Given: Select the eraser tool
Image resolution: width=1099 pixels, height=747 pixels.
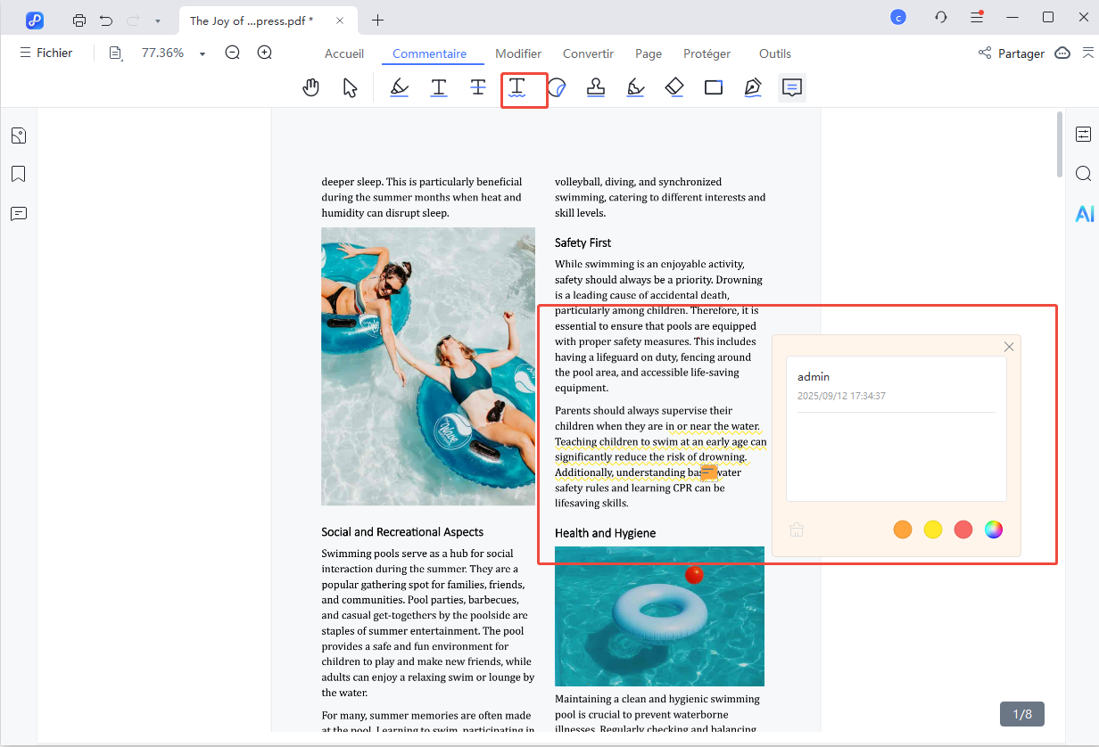Looking at the screenshot, I should 674,87.
